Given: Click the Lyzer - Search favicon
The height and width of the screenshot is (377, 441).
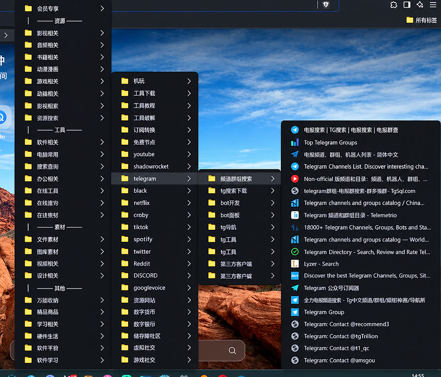Looking at the screenshot, I should [x=295, y=264].
